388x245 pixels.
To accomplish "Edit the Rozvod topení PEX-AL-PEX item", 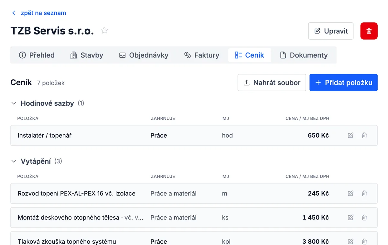I will pyautogui.click(x=350, y=193).
